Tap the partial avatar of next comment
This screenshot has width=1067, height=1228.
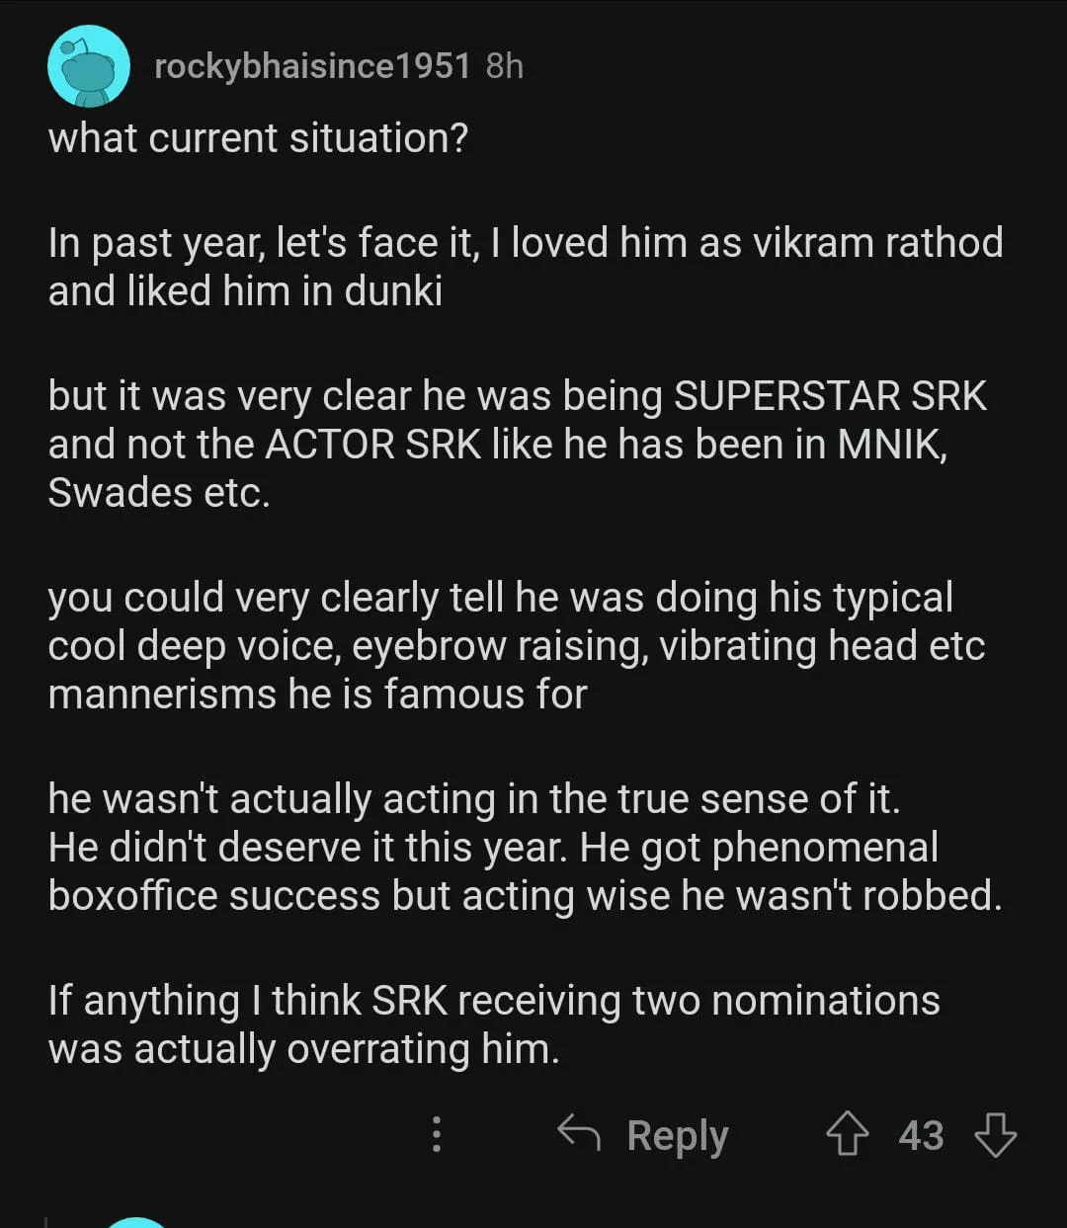coord(135,1221)
